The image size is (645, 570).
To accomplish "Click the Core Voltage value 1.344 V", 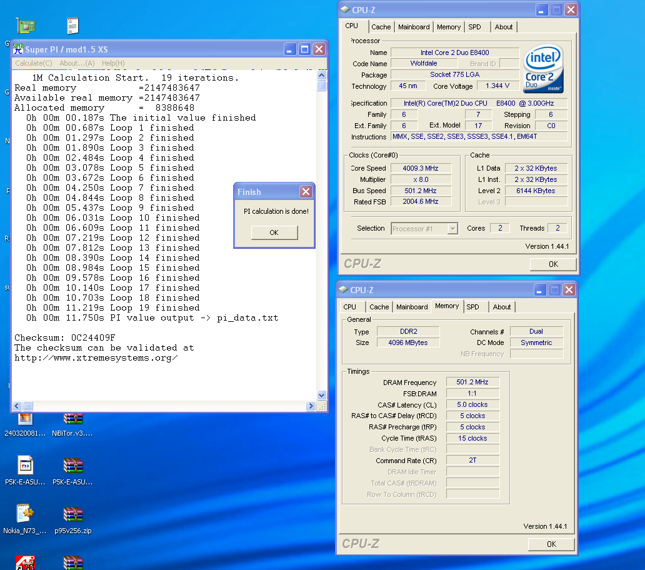I will [x=497, y=86].
